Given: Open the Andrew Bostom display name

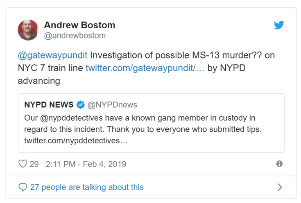Looking at the screenshot, I should coord(79,25).
